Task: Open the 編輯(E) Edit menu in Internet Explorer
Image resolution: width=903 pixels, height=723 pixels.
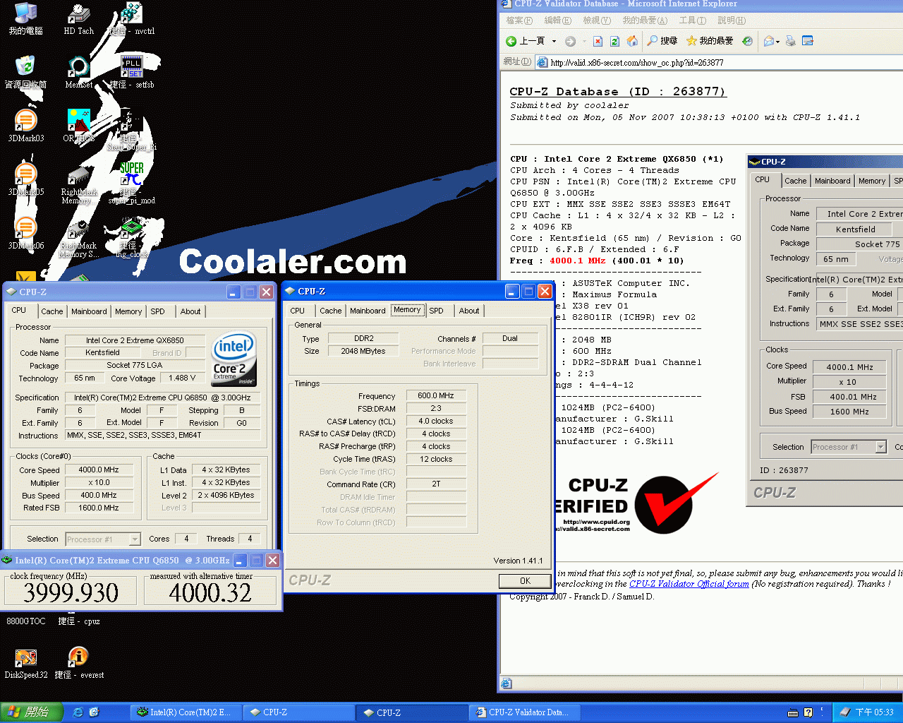Action: coord(558,20)
